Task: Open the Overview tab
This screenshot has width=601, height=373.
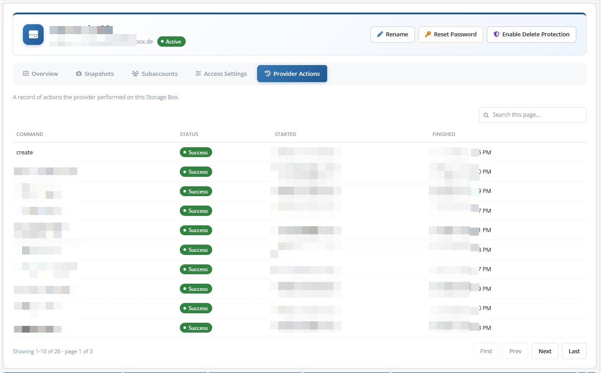Action: [40, 74]
